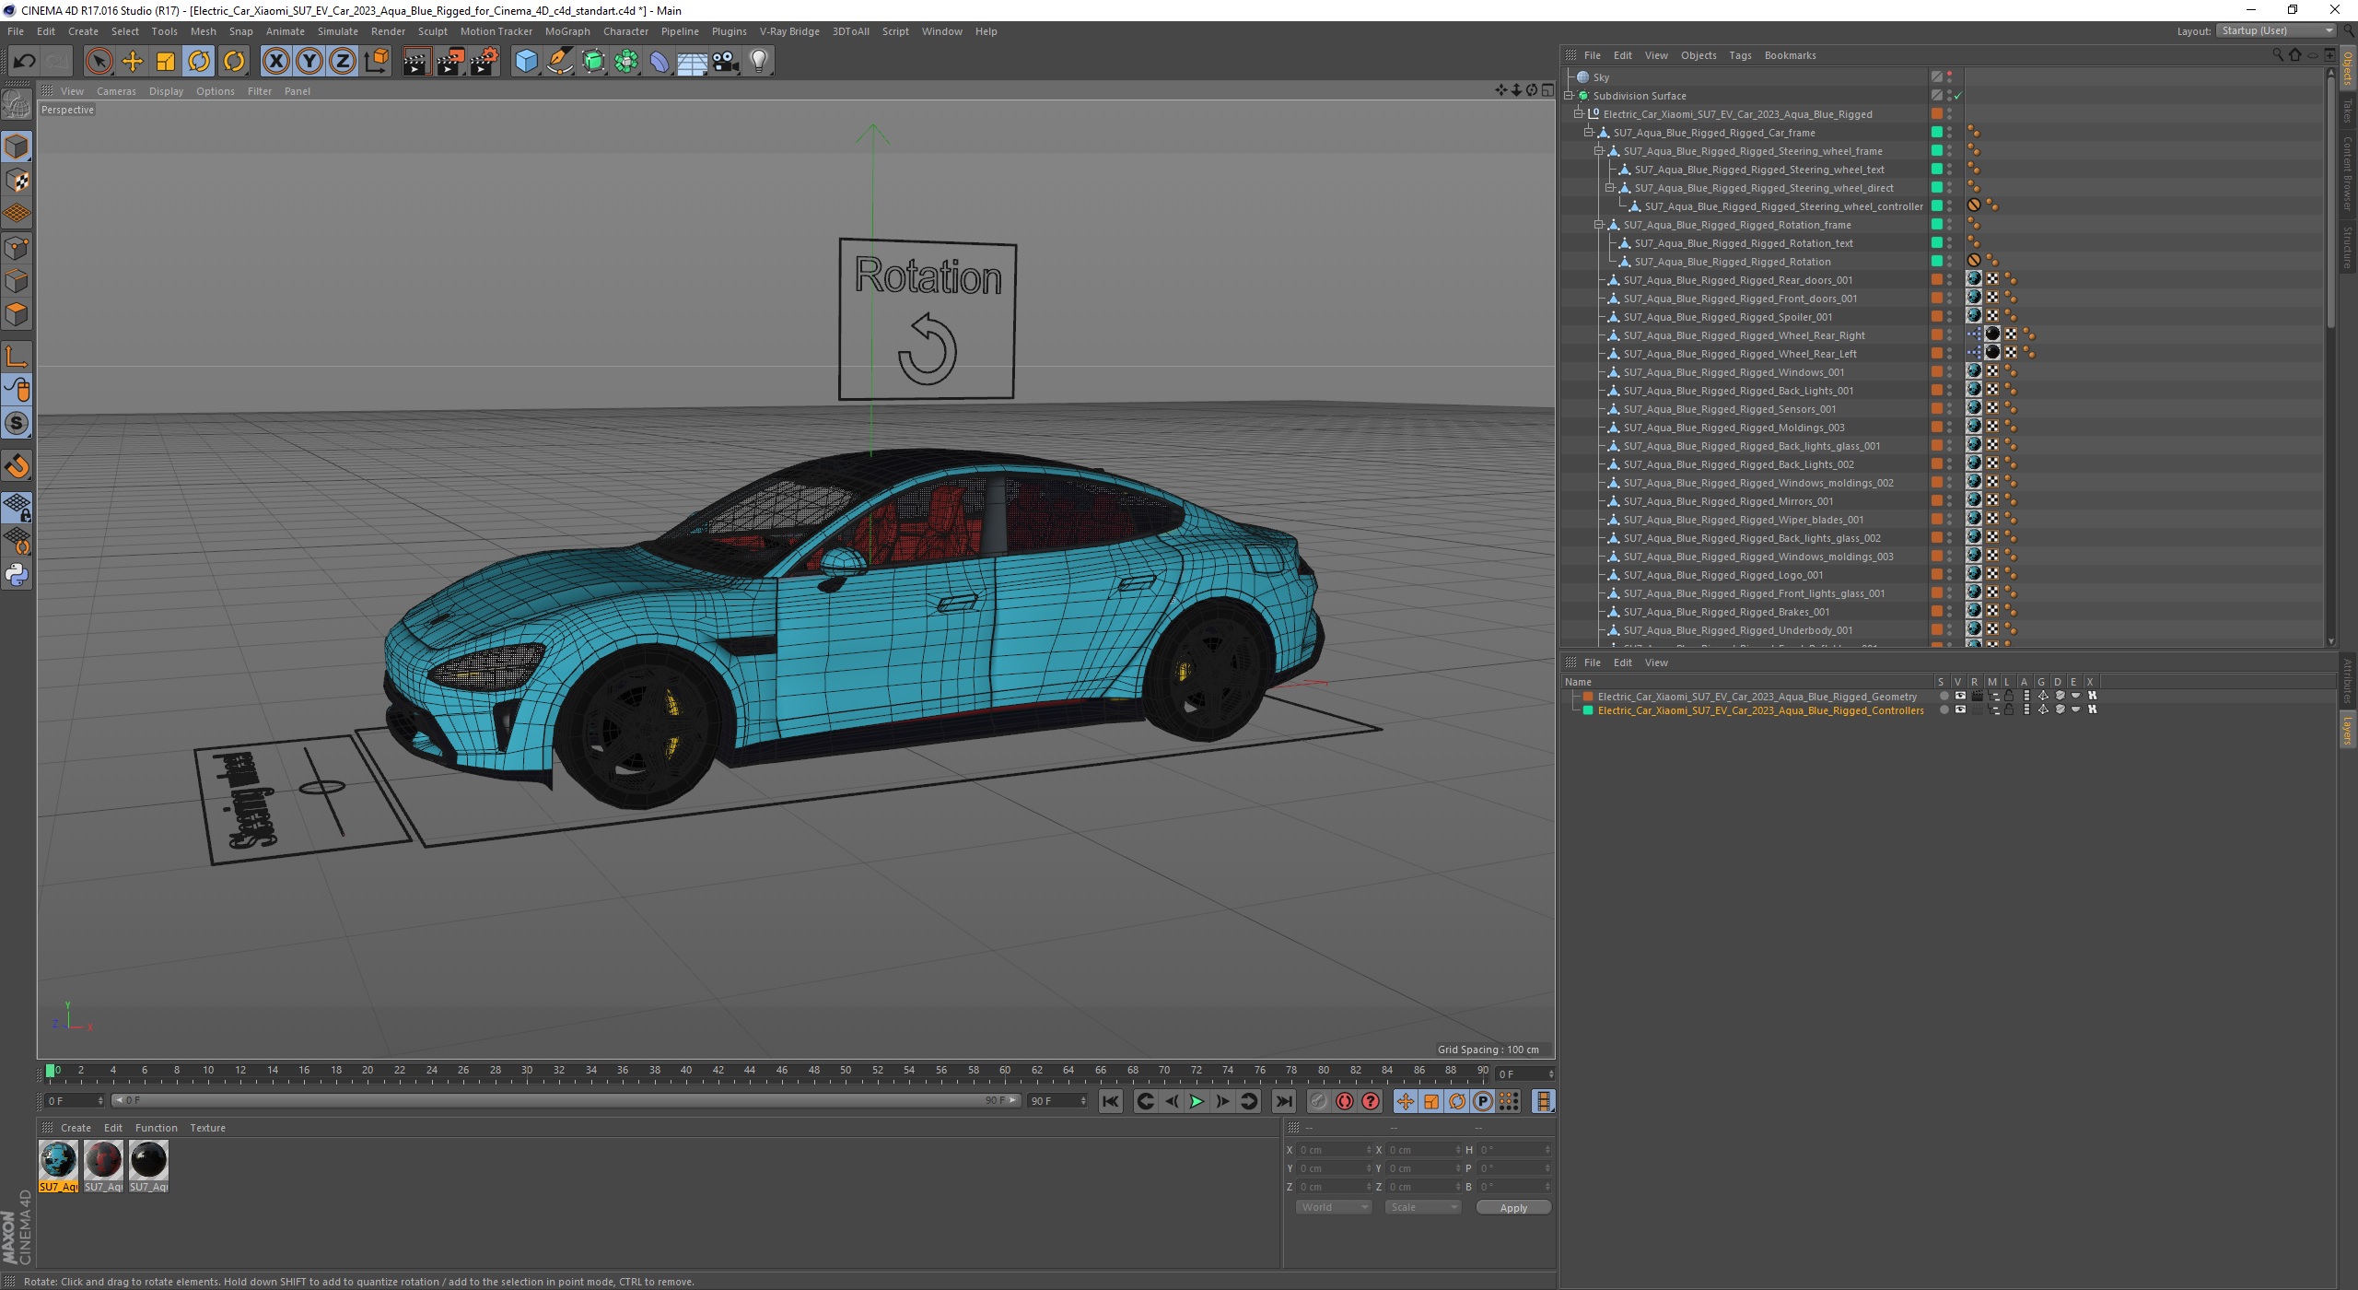Toggle solo for Geometry layer
Screen dimensions: 2358x1290
[1944, 697]
